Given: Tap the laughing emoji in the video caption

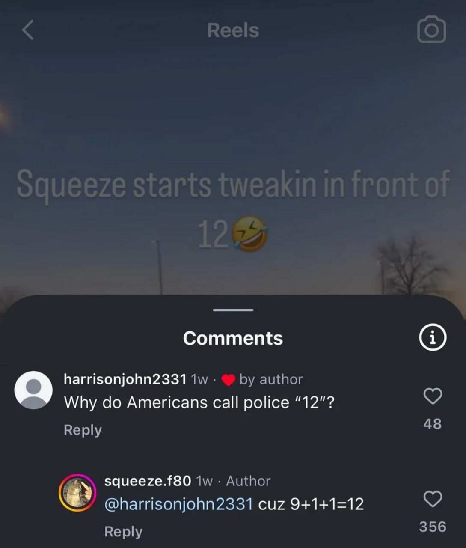Looking at the screenshot, I should click(x=250, y=233).
